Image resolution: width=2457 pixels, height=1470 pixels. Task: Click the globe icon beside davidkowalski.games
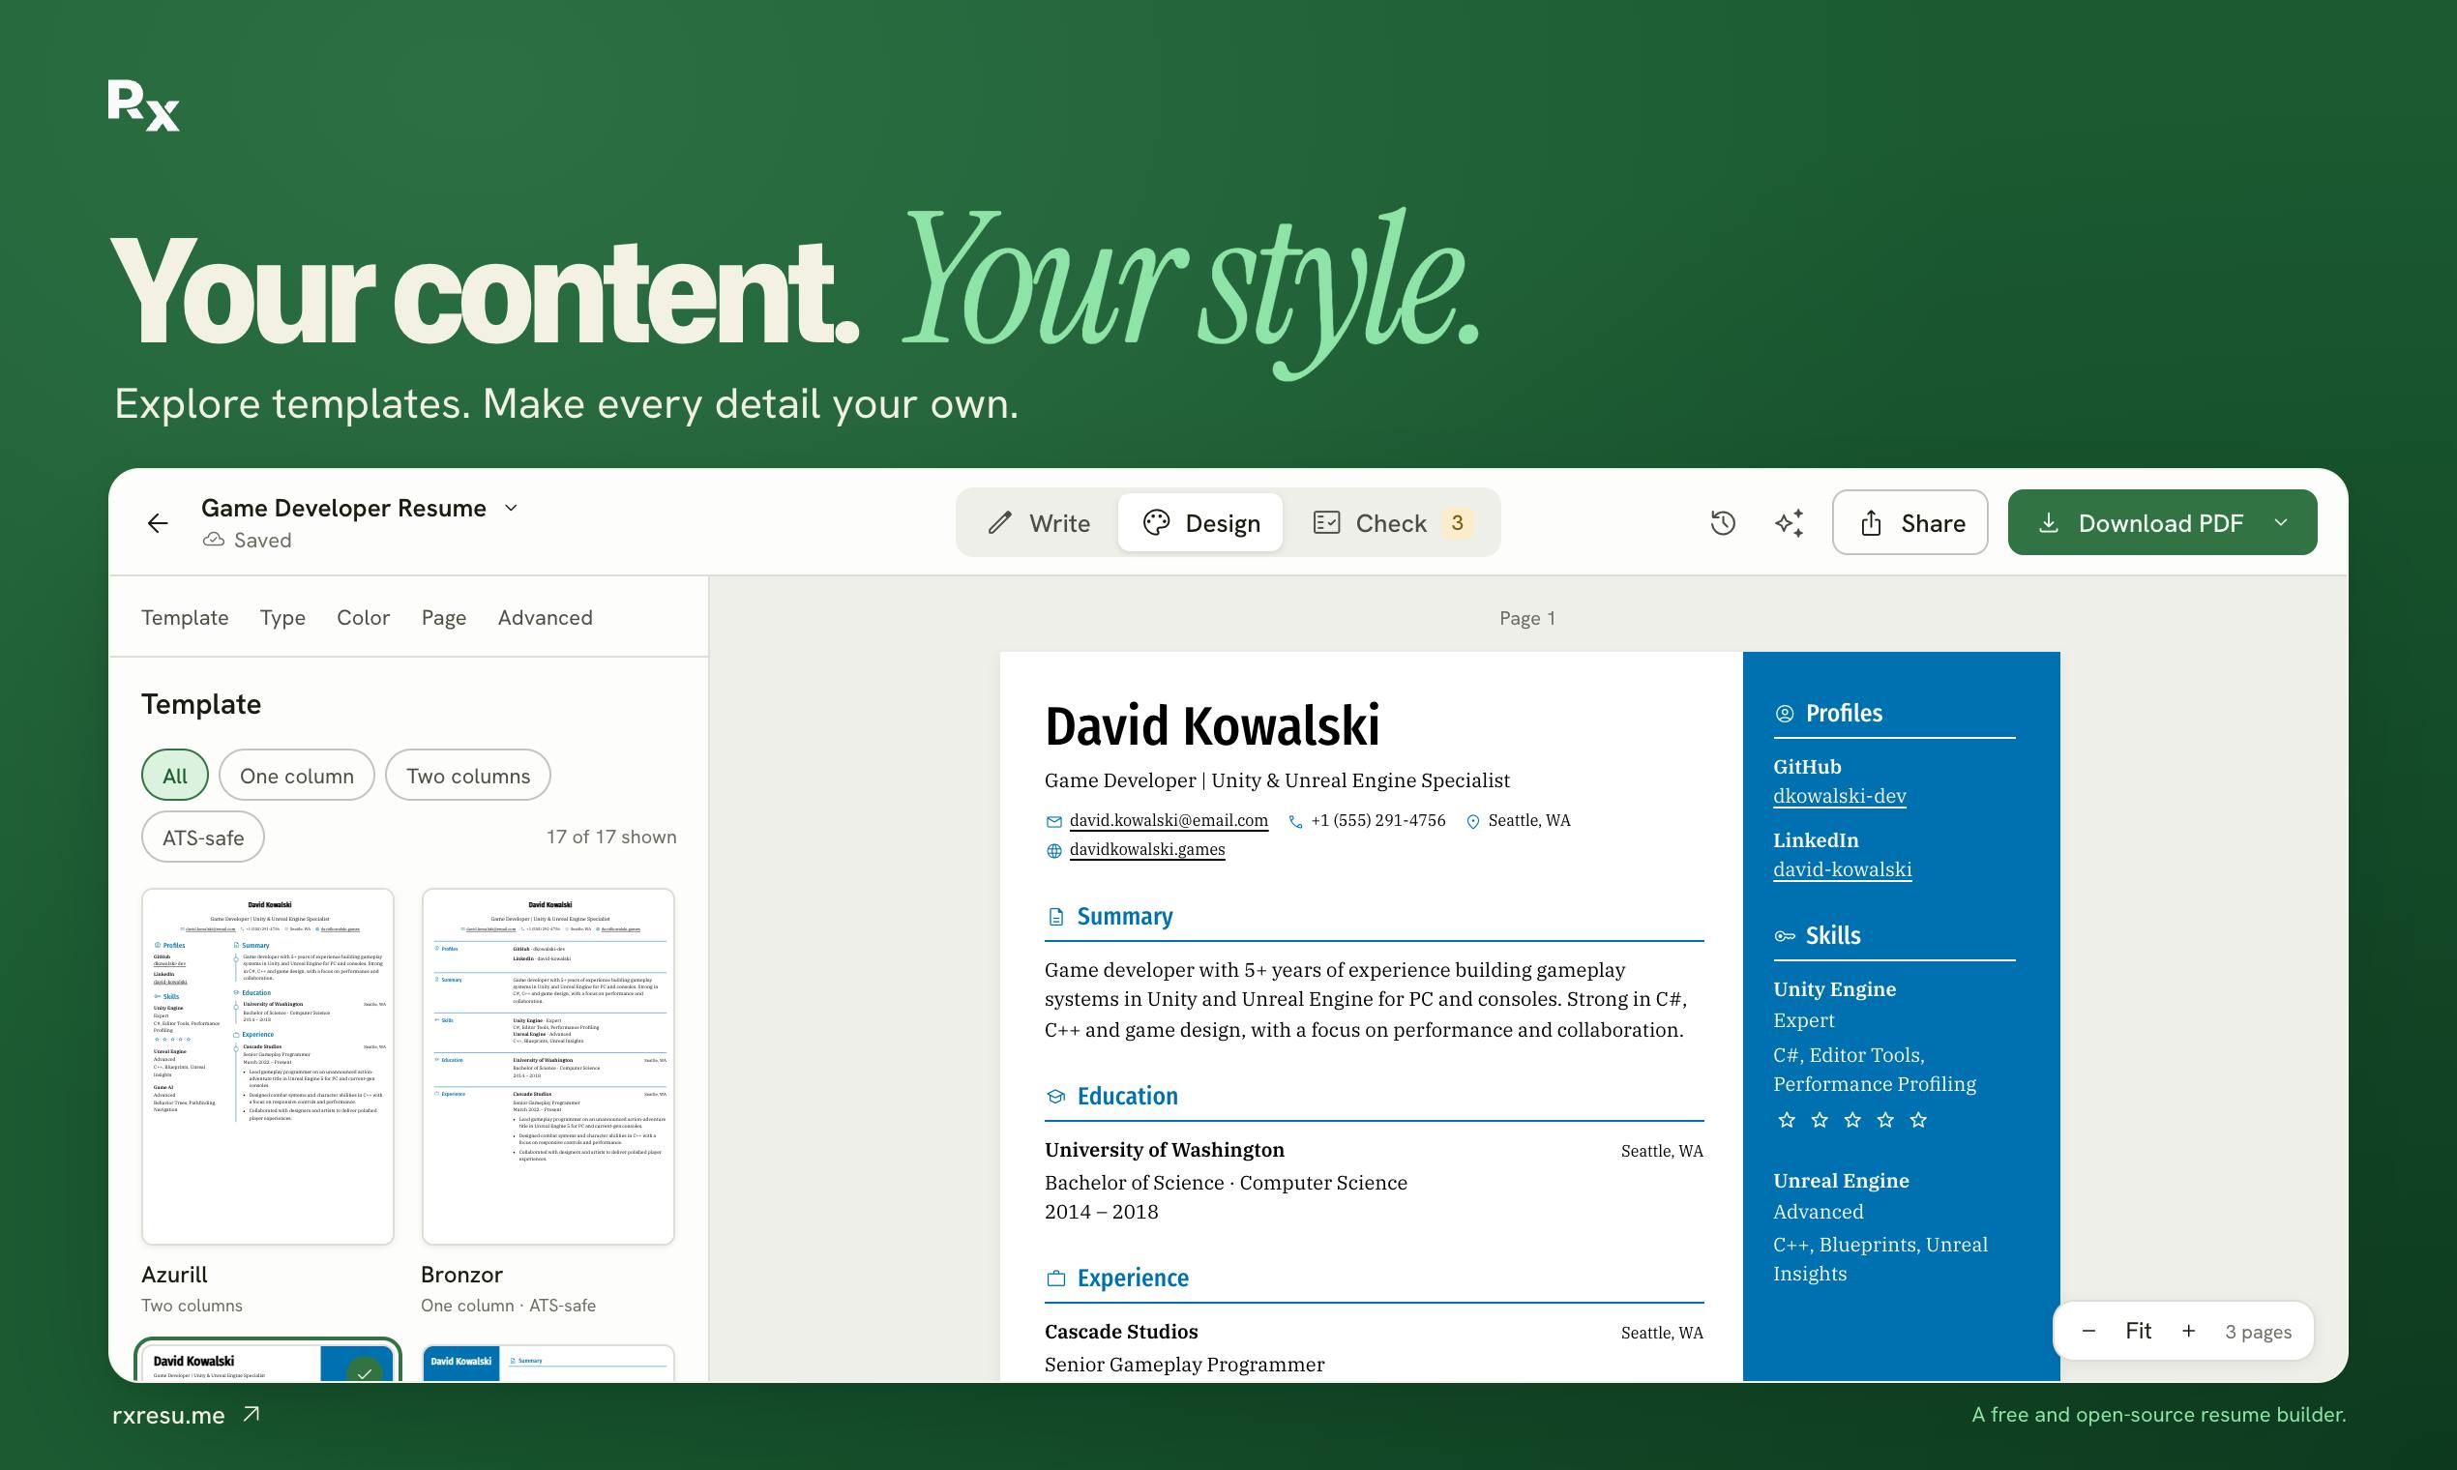pos(1054,850)
